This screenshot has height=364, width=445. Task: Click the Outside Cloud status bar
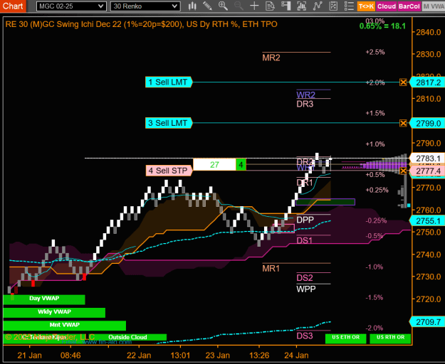(x=127, y=337)
